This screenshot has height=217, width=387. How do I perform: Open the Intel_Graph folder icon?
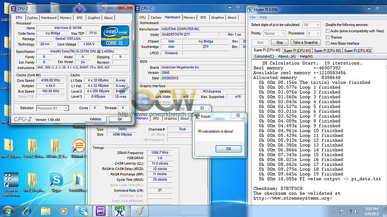pyautogui.click(x=33, y=182)
